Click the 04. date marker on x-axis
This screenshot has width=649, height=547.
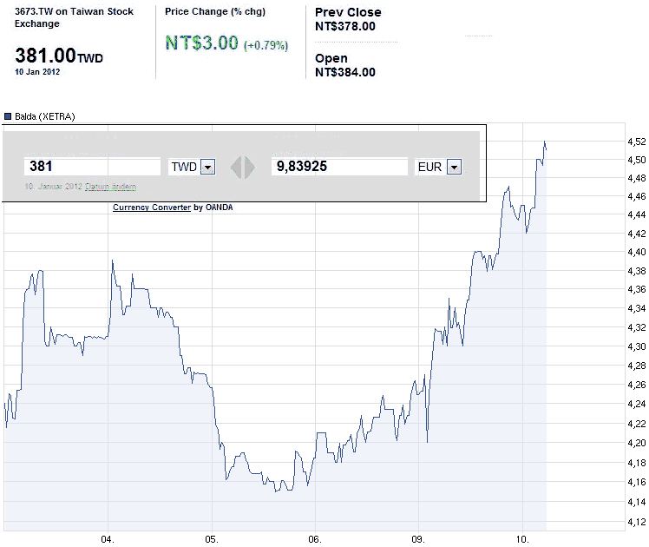tap(108, 539)
